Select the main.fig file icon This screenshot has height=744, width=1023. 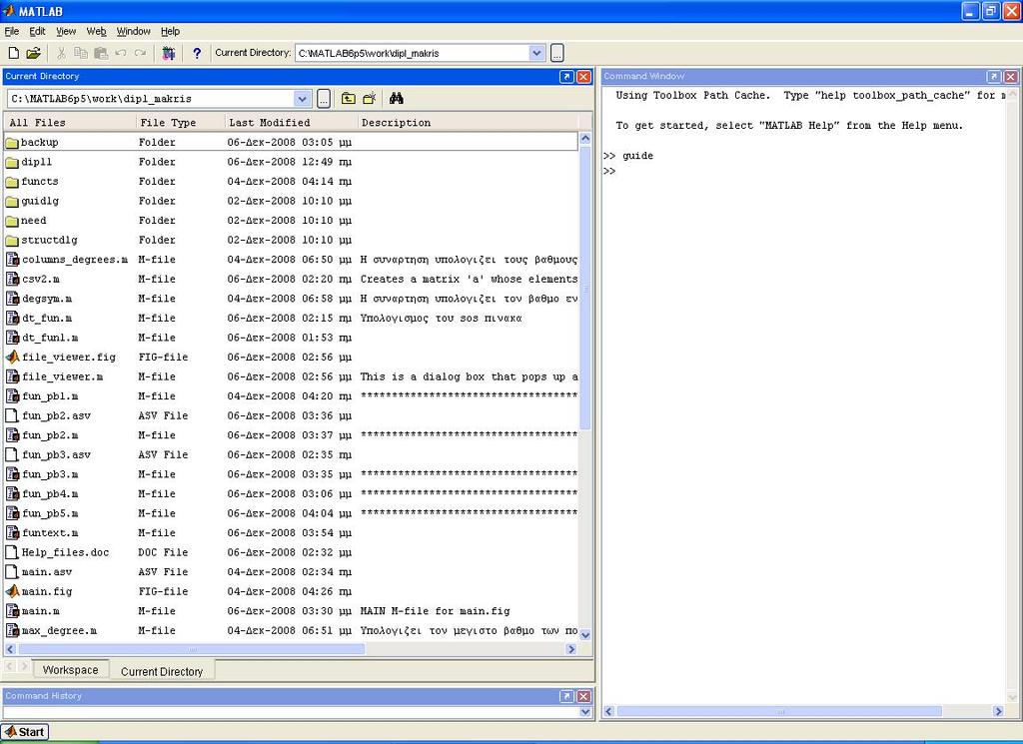(12, 591)
